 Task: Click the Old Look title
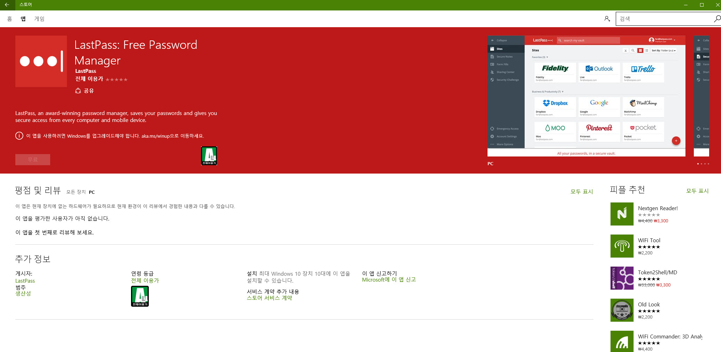click(x=649, y=305)
